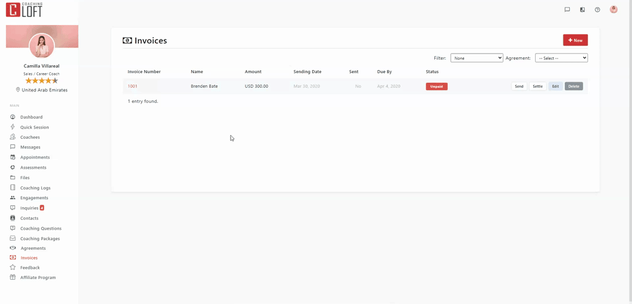Click the Invoices page heading icon
Viewport: 632px width, 304px height.
click(x=127, y=40)
